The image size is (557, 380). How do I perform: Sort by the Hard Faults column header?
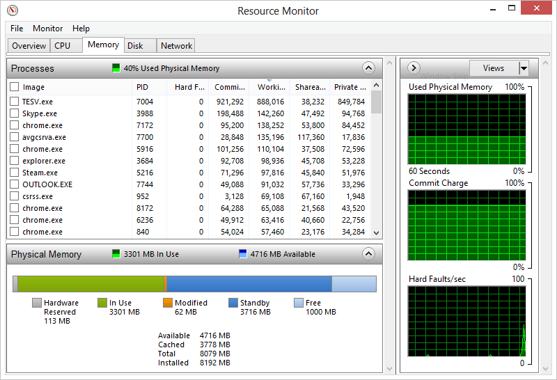coord(188,87)
